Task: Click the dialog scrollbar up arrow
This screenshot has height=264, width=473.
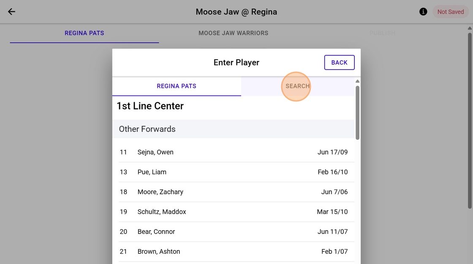Action: pos(357,81)
